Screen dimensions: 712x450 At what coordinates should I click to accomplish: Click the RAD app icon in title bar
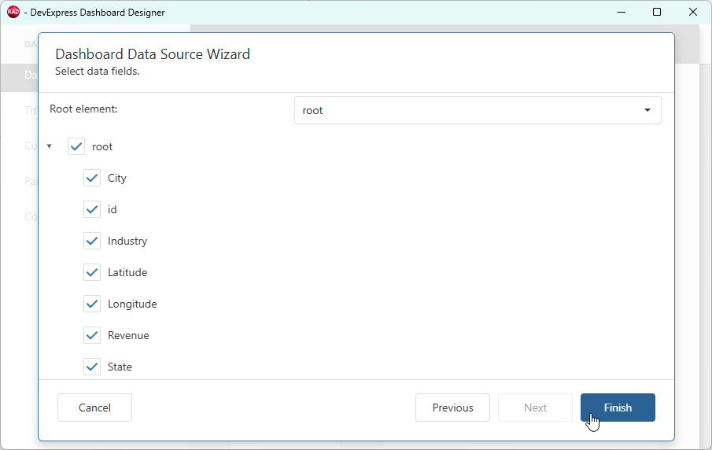click(x=13, y=13)
